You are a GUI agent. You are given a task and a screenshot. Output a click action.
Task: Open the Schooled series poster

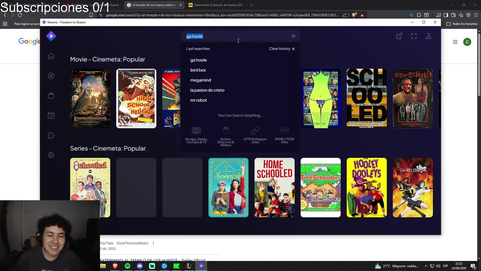coord(90,187)
